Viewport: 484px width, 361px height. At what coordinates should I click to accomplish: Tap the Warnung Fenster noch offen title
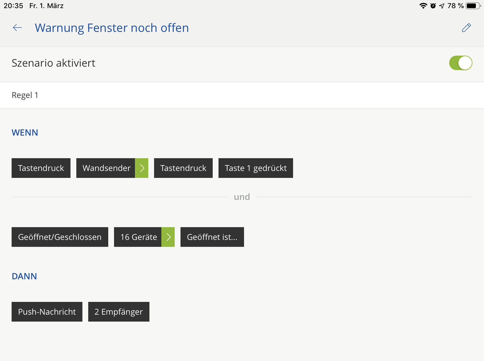tap(112, 28)
